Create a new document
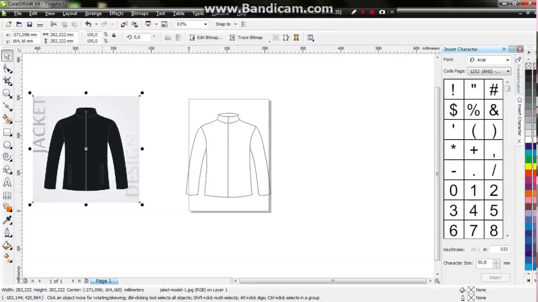Image resolution: width=538 pixels, height=302 pixels. 9,24
